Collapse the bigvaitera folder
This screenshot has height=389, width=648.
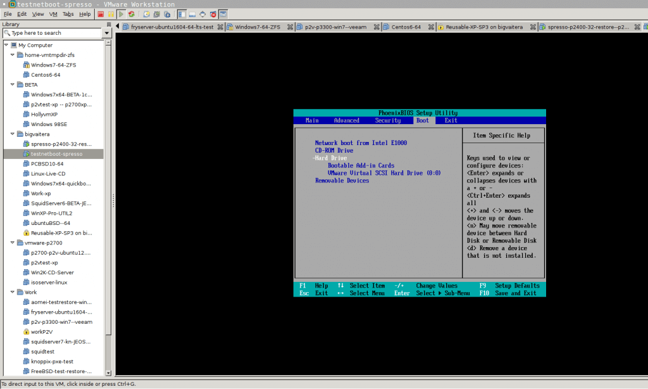pos(13,134)
